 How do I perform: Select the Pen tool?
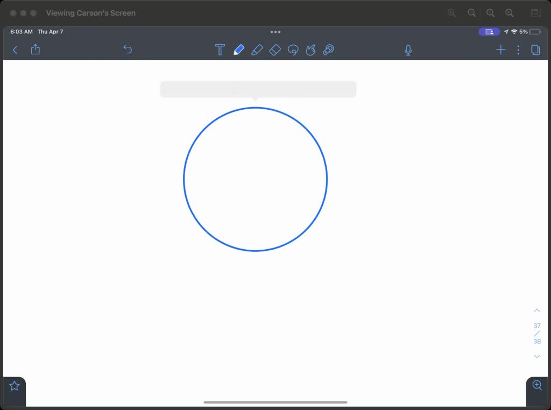point(239,50)
